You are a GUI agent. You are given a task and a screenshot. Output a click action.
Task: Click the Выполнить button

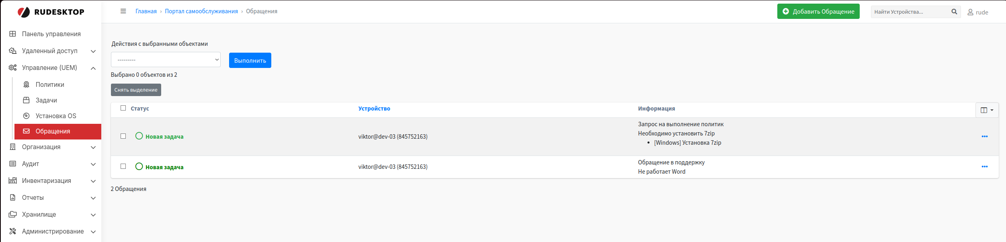tap(250, 60)
